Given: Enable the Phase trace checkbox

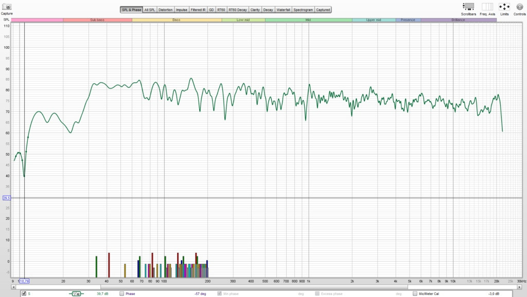Looking at the screenshot, I should [x=122, y=294].
